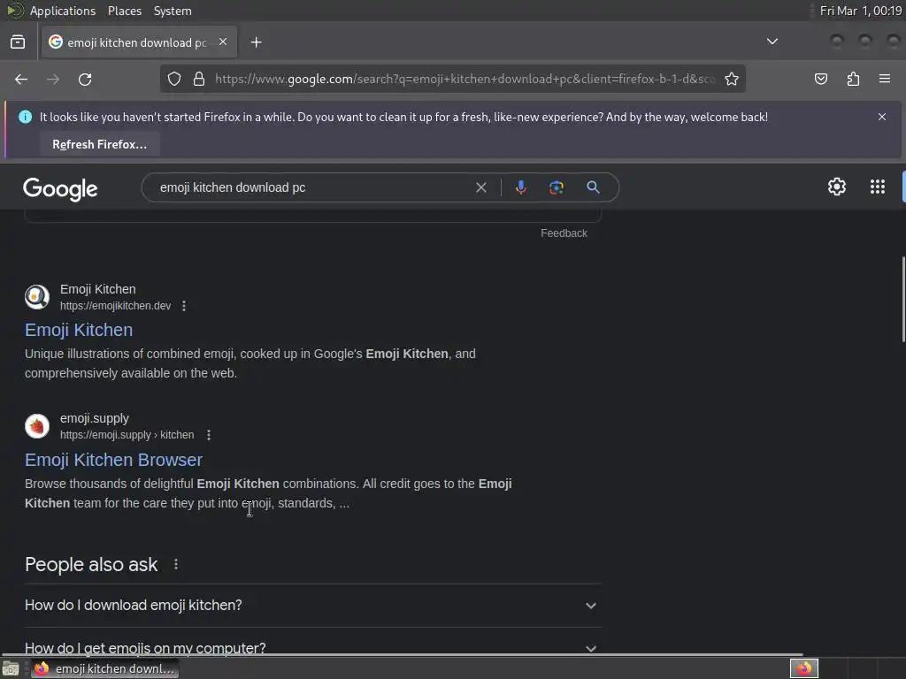The height and width of the screenshot is (679, 906).
Task: Click the padlock site security icon
Action: 199,79
